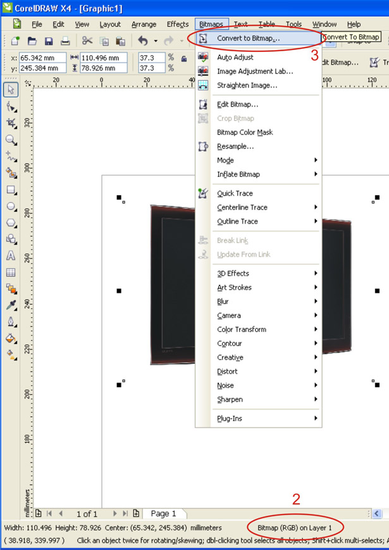Choose Resample from the menu
The image size is (389, 550).
click(259, 146)
